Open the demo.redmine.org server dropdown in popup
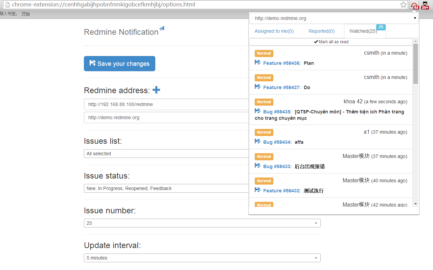The width and height of the screenshot is (433, 270). (334, 18)
